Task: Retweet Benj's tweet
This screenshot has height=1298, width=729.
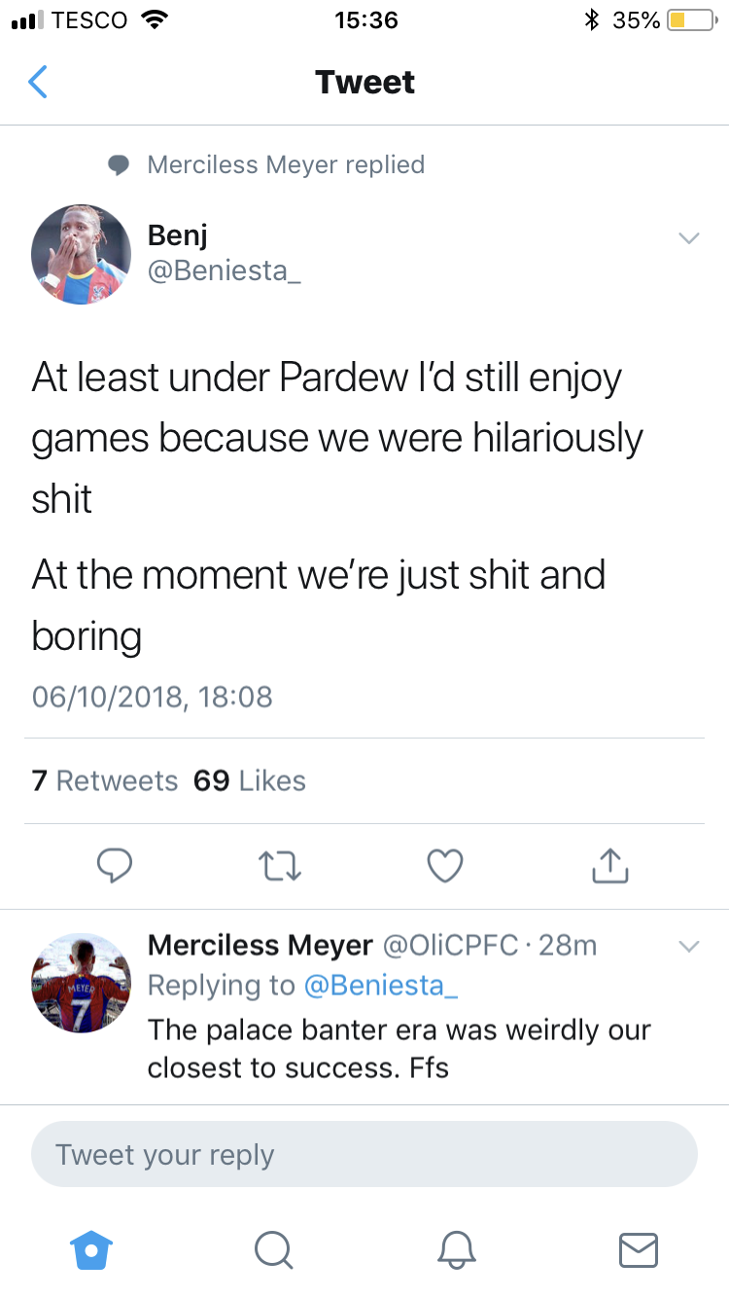Action: [x=280, y=865]
